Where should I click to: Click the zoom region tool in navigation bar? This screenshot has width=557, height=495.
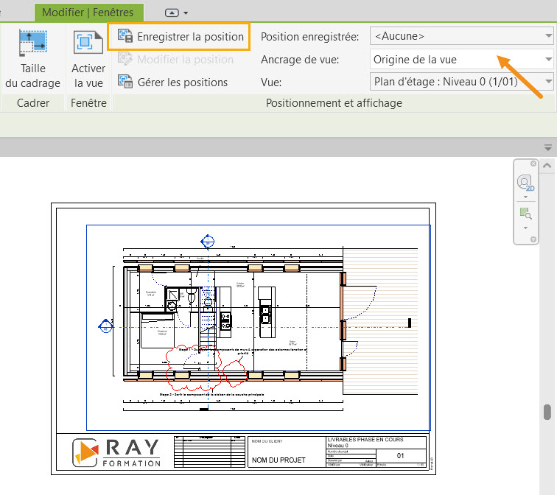click(525, 214)
